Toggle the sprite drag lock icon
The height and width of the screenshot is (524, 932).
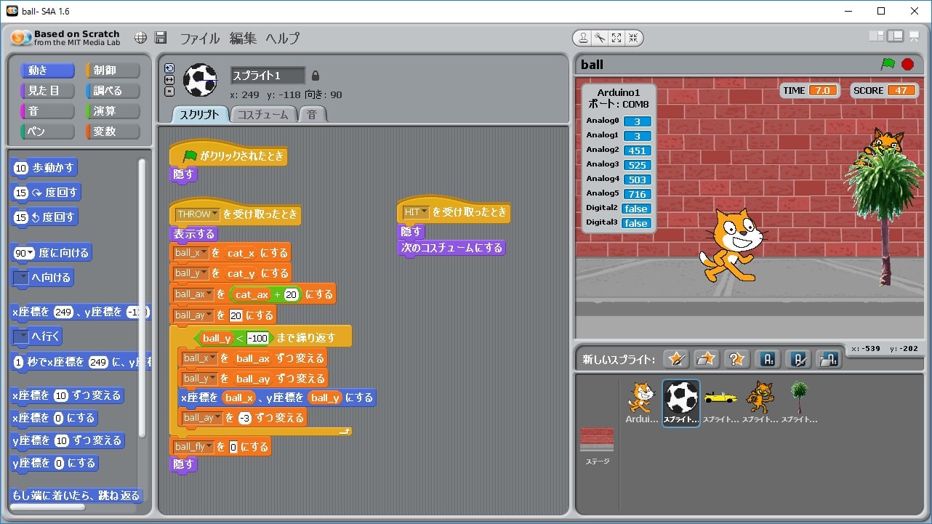coord(315,76)
